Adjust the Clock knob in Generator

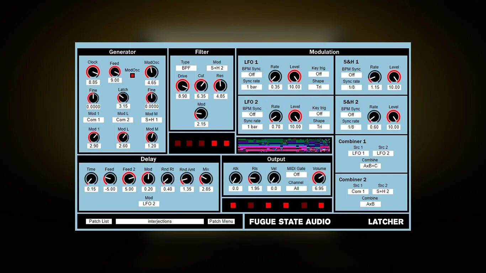click(x=93, y=73)
